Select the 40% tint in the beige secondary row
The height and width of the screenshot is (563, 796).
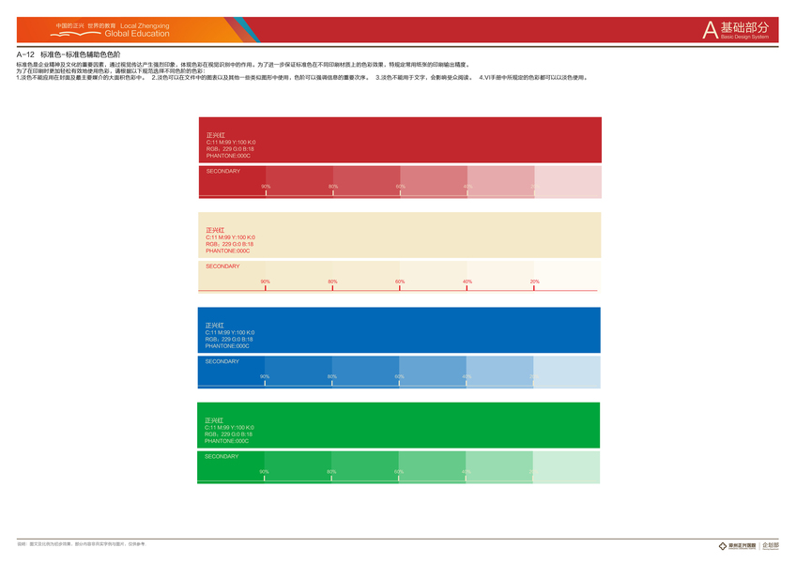coord(500,277)
